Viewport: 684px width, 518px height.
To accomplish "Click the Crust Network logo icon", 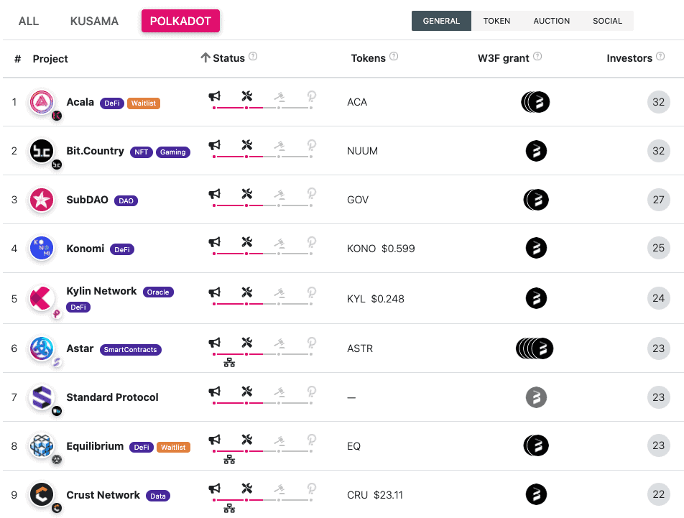I will [42, 494].
